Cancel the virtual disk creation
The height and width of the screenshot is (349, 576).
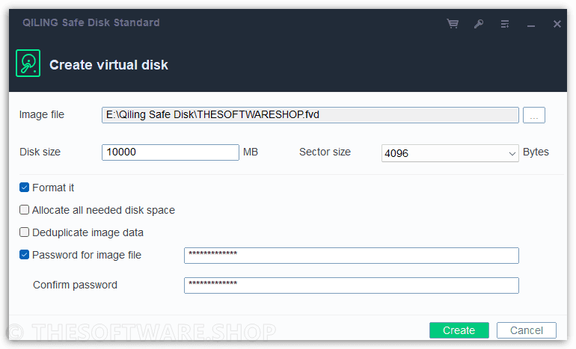click(x=527, y=330)
